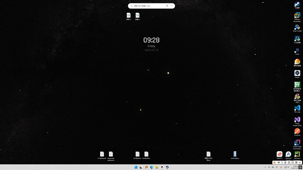Click the 09:28 desktop clock widget
The height and width of the screenshot is (170, 303).
(151, 40)
